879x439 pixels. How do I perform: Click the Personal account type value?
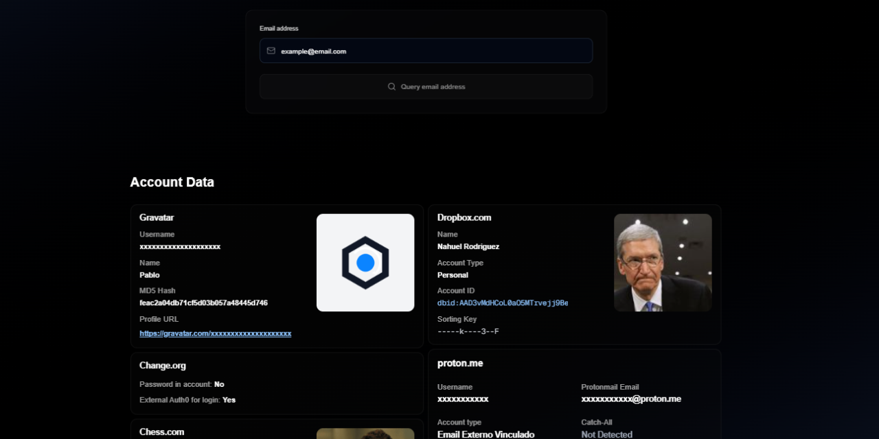[453, 275]
